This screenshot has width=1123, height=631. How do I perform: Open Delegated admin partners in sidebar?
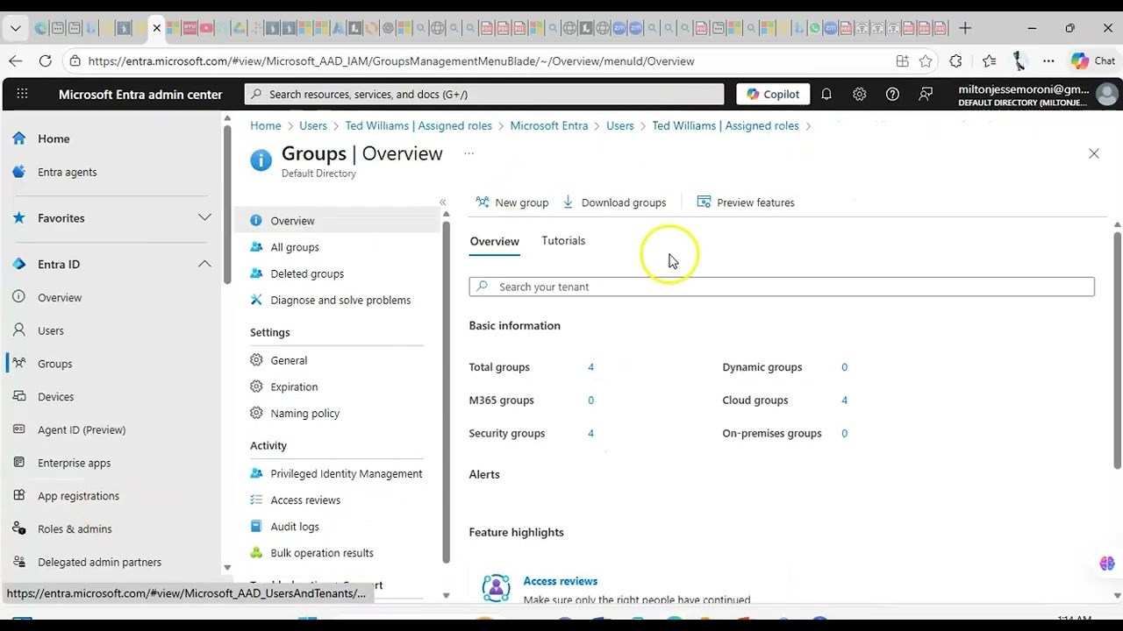coord(99,562)
